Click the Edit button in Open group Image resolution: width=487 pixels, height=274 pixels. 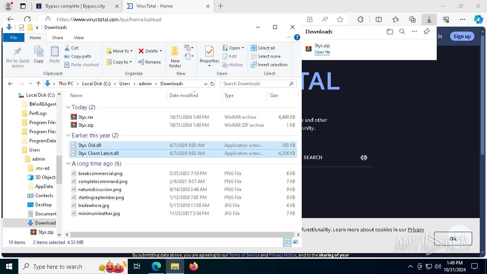230,56
